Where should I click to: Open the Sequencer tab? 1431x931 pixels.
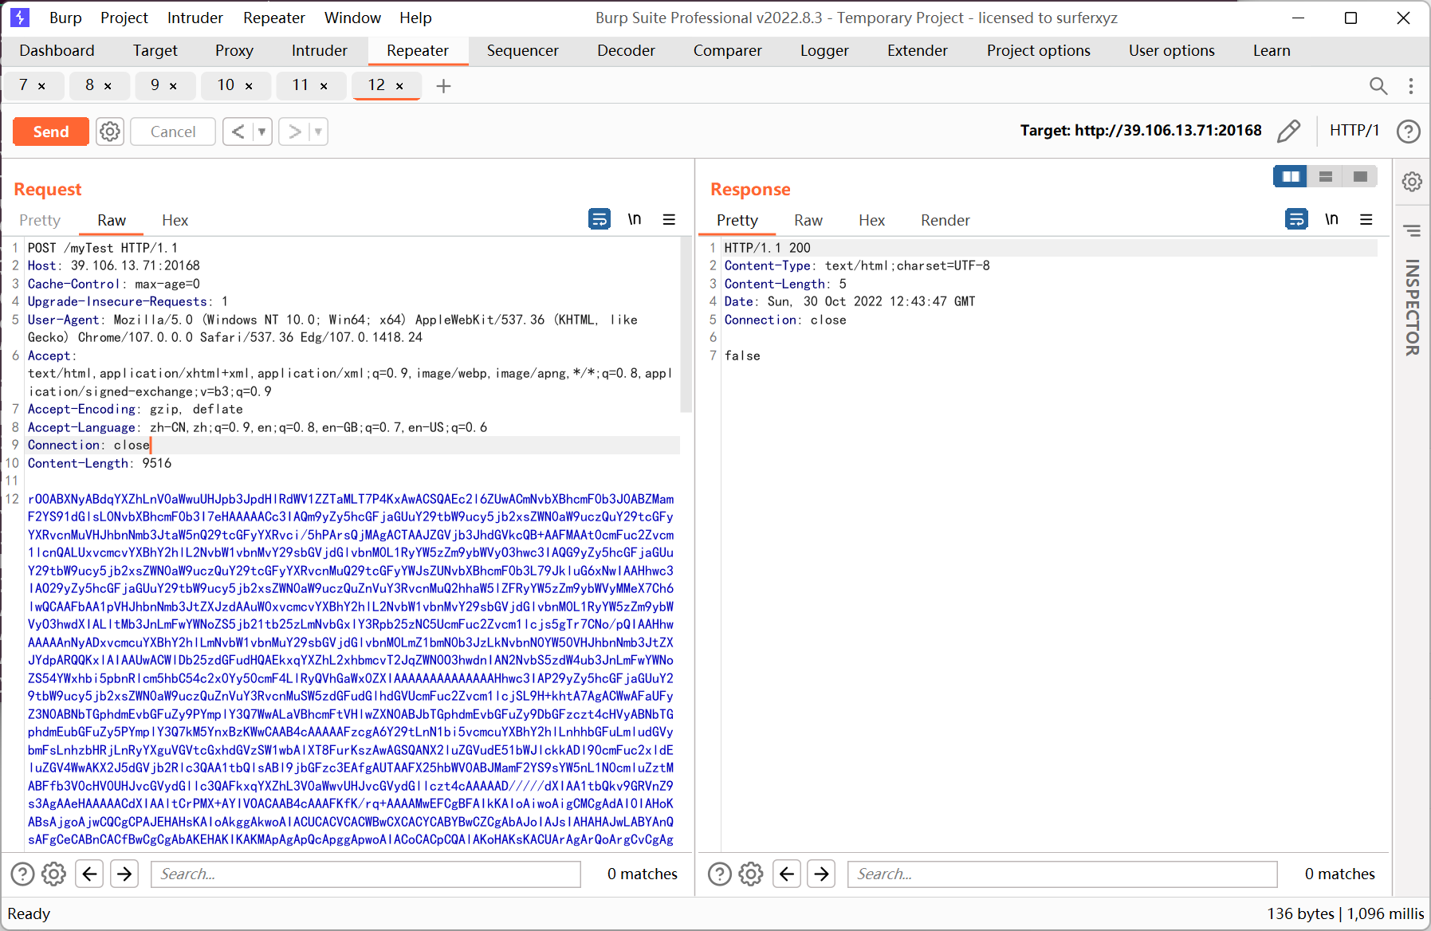pos(523,50)
